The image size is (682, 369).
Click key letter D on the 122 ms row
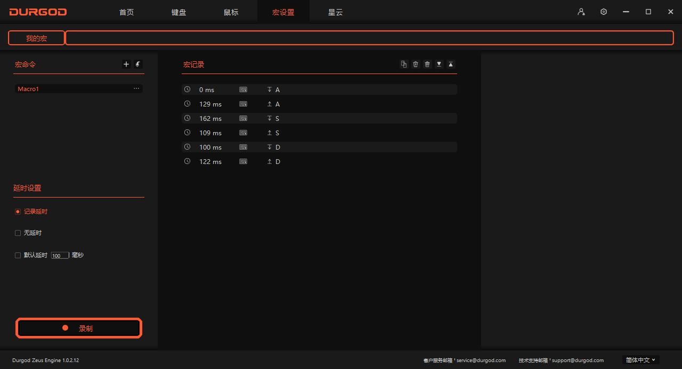278,162
